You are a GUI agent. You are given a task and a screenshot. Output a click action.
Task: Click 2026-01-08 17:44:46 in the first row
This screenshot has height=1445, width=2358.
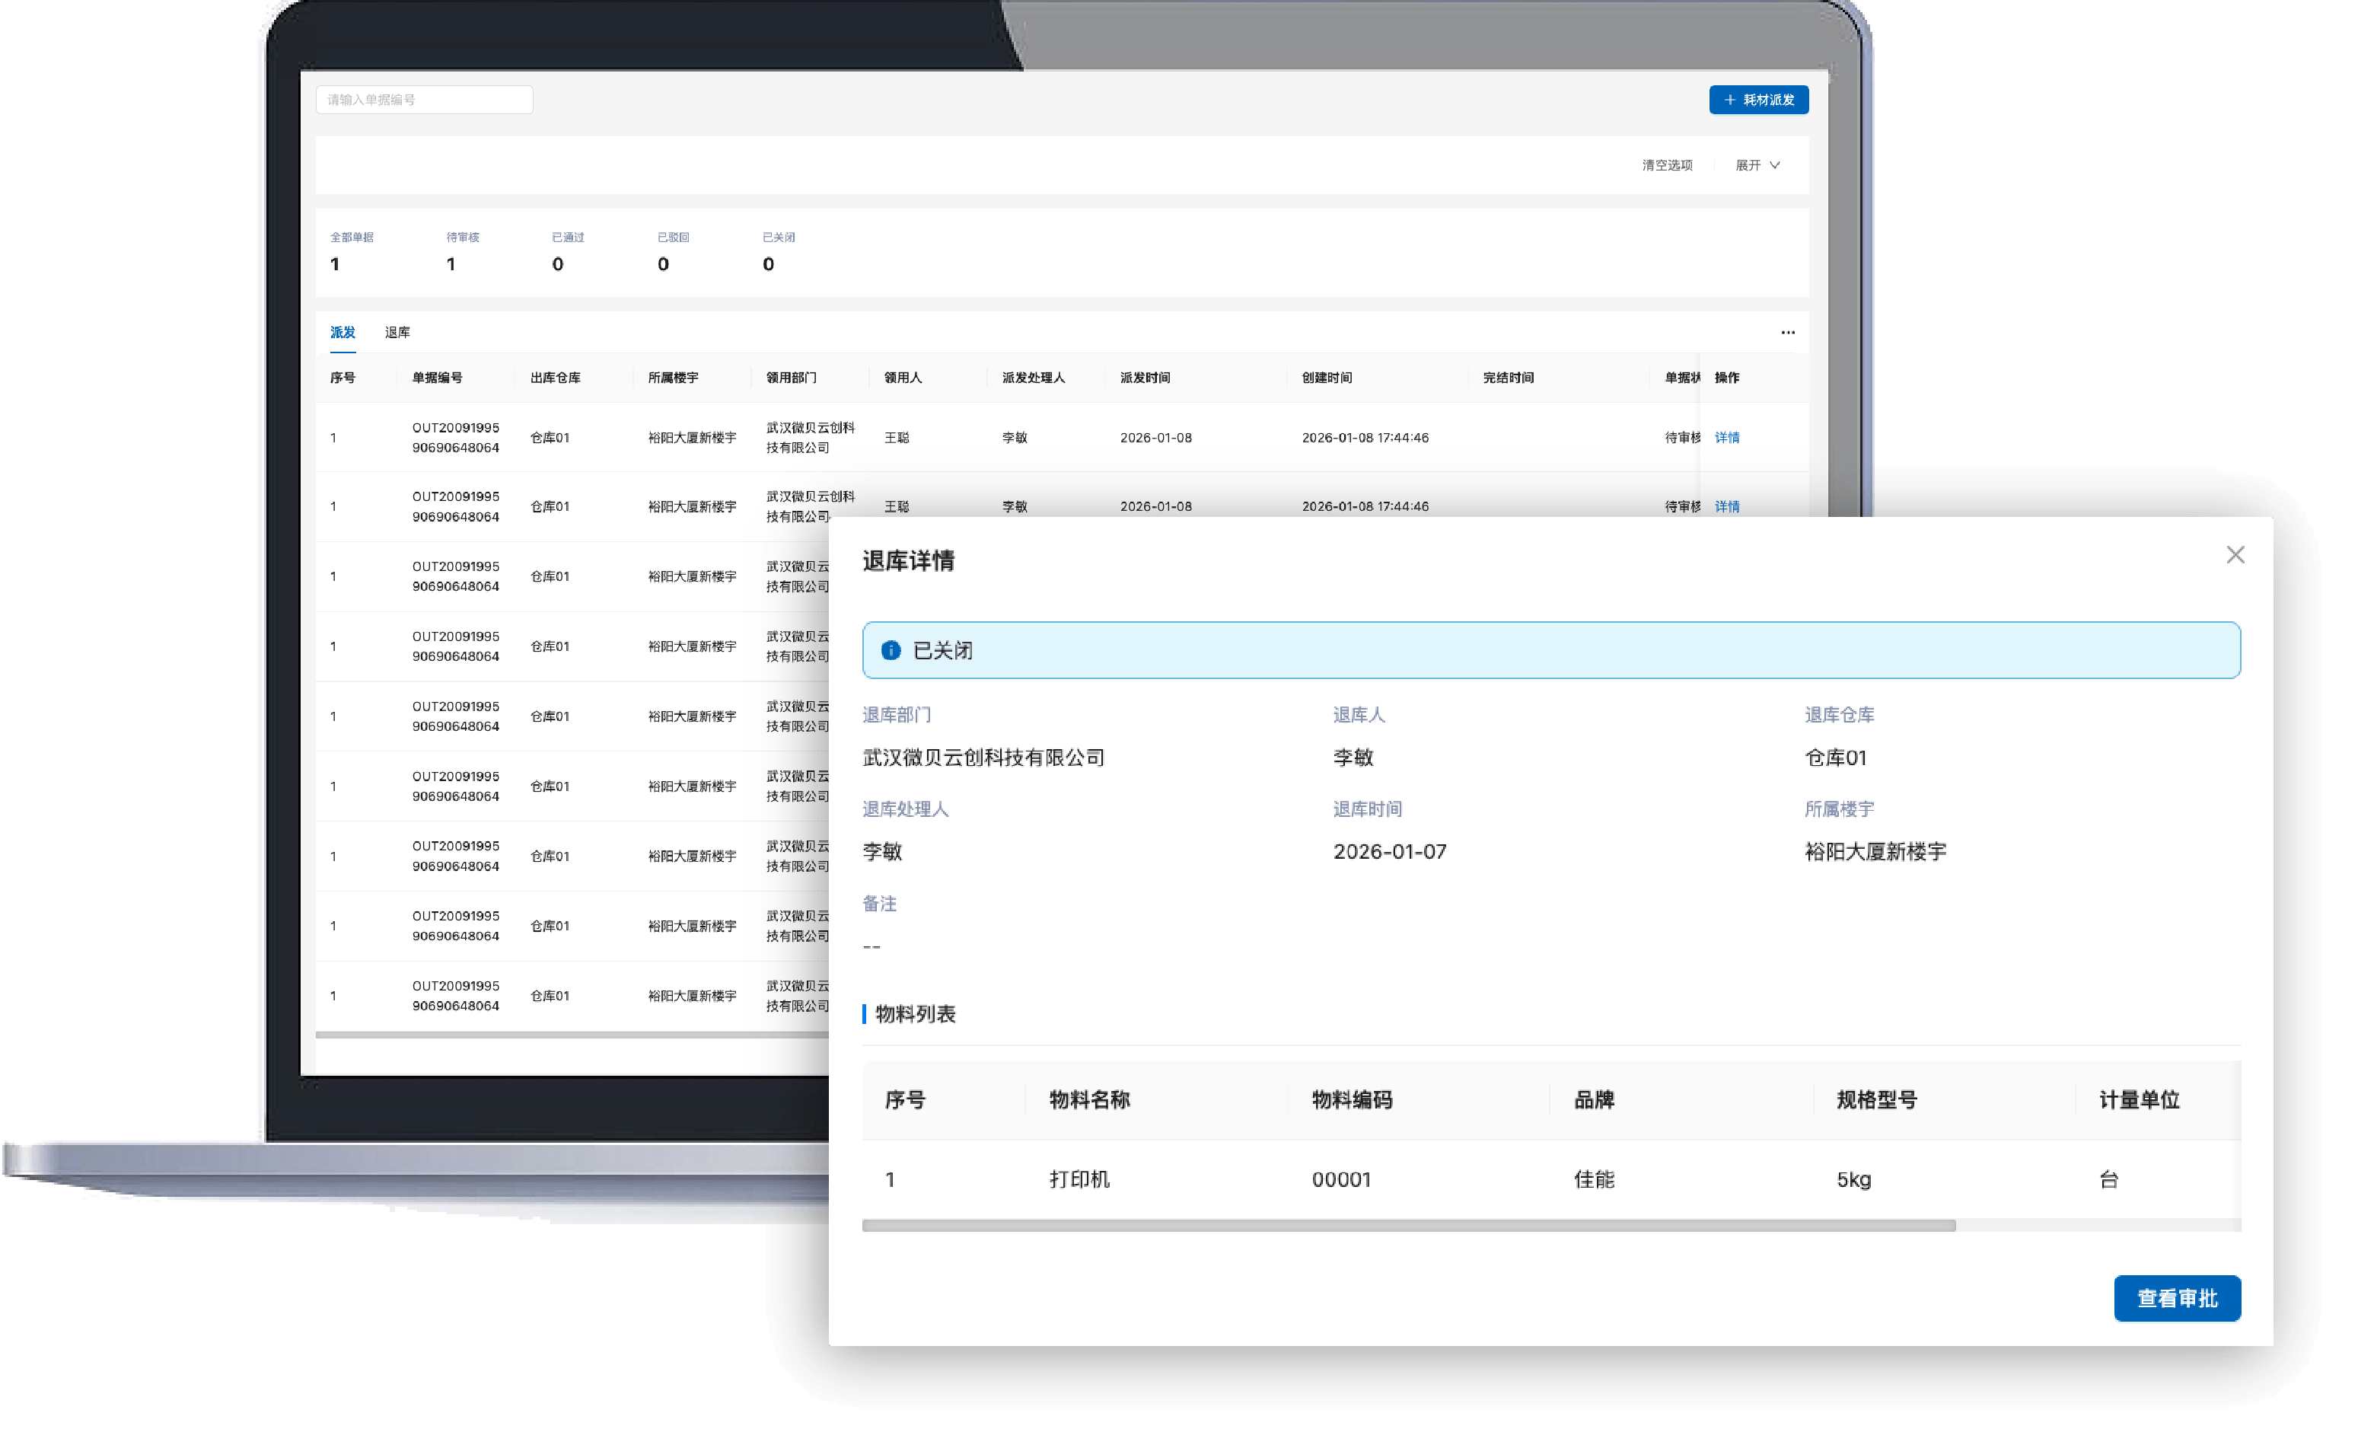pyautogui.click(x=1365, y=439)
